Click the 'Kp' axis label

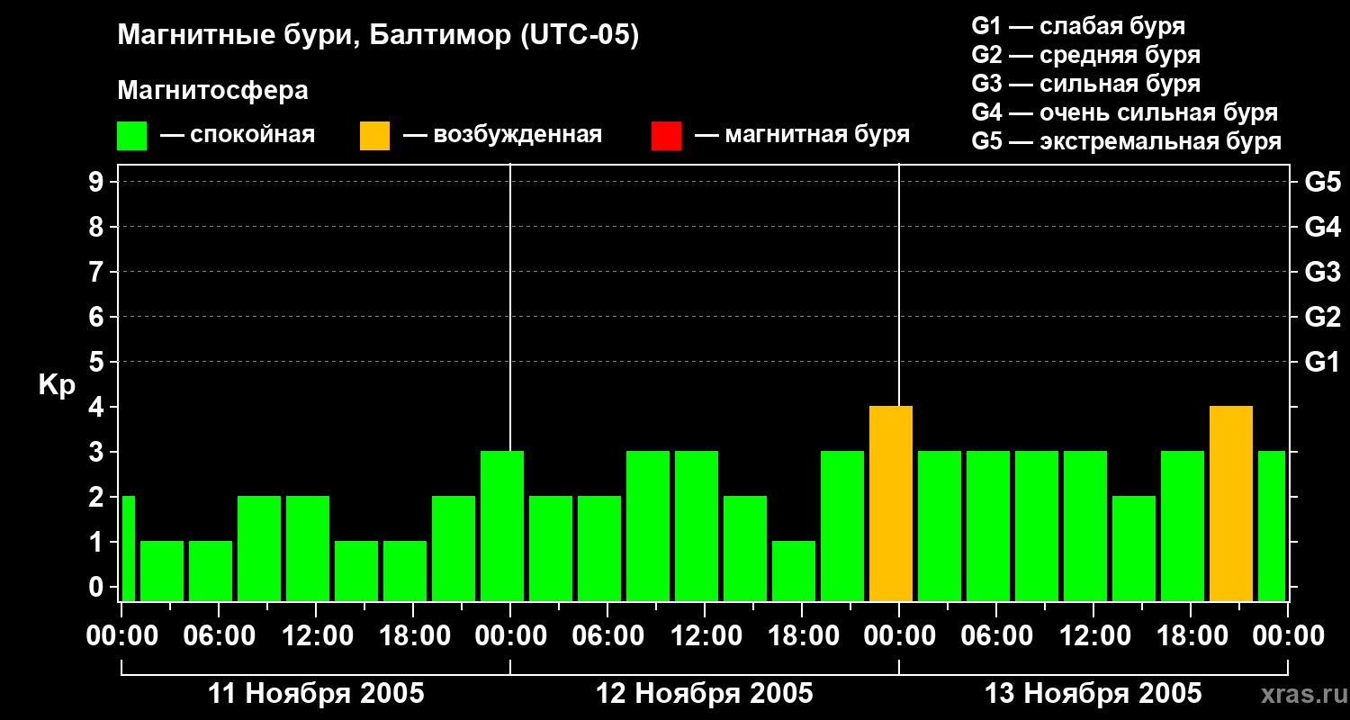click(x=57, y=385)
